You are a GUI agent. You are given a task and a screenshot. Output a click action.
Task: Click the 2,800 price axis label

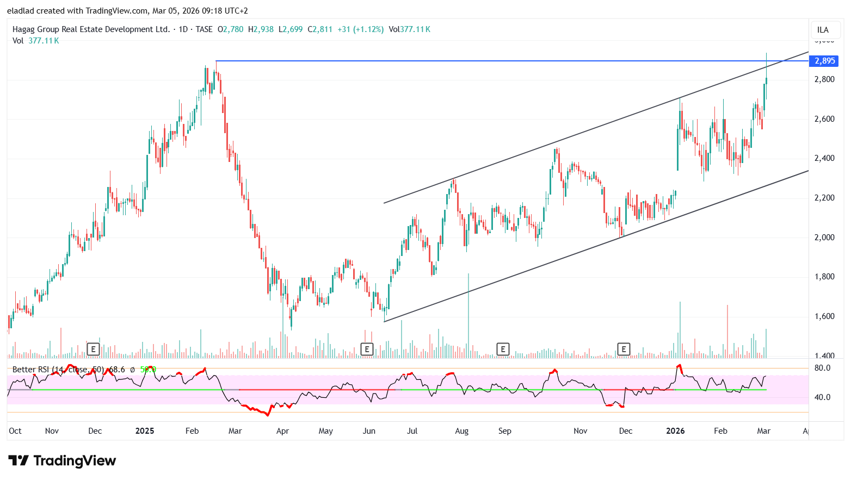824,79
